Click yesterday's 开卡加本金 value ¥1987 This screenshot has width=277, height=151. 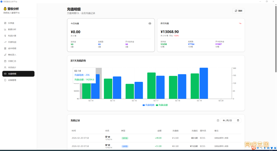point(219,44)
